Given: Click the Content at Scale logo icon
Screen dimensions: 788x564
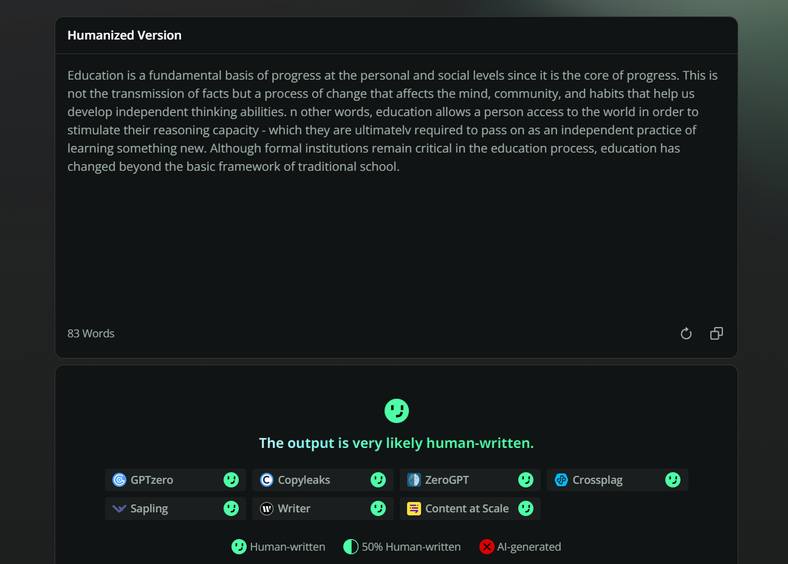Looking at the screenshot, I should pos(414,509).
